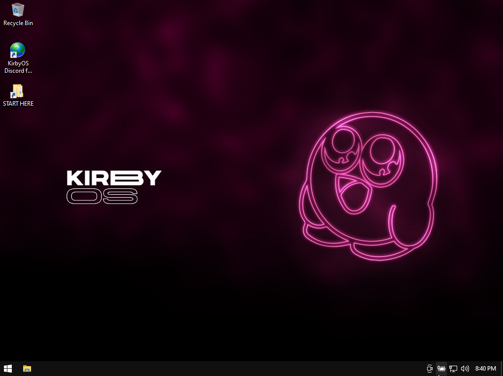Click the Meet Now camera tray icon
Image resolution: width=503 pixels, height=376 pixels.
[x=430, y=369]
